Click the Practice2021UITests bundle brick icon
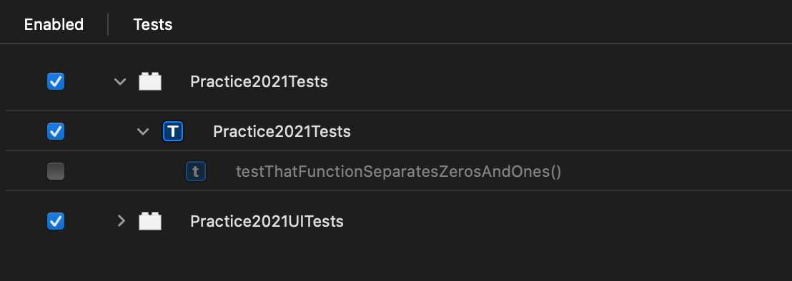The height and width of the screenshot is (281, 792). [x=150, y=221]
